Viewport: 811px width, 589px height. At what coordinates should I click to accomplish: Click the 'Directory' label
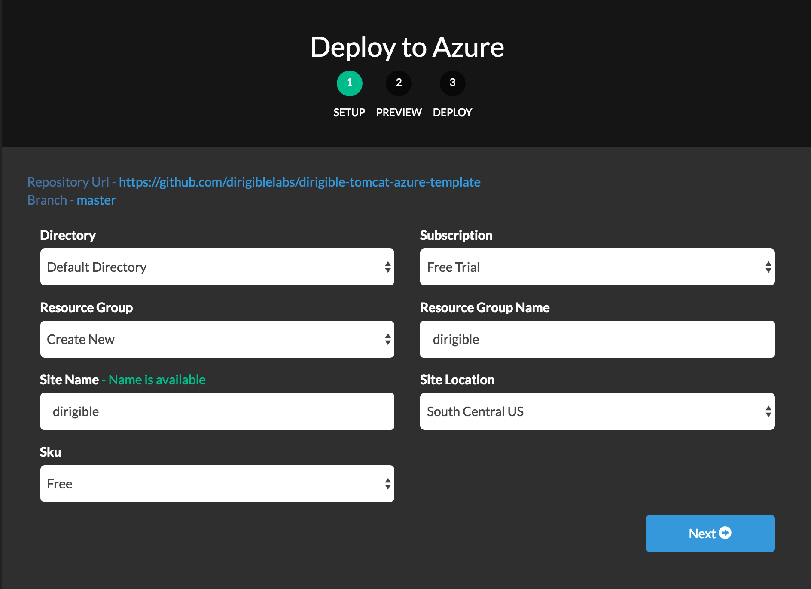pyautogui.click(x=68, y=235)
